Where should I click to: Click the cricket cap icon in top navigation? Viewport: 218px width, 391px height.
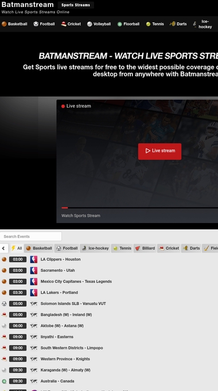pyautogui.click(x=64, y=24)
